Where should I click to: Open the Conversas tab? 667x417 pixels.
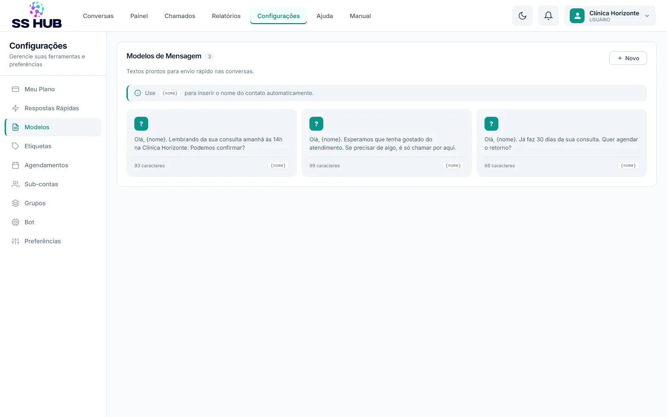tap(98, 16)
